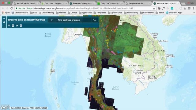This screenshot has height=110, width=196.
Task: Open the teal circular extension icon
Action: click(172, 8)
